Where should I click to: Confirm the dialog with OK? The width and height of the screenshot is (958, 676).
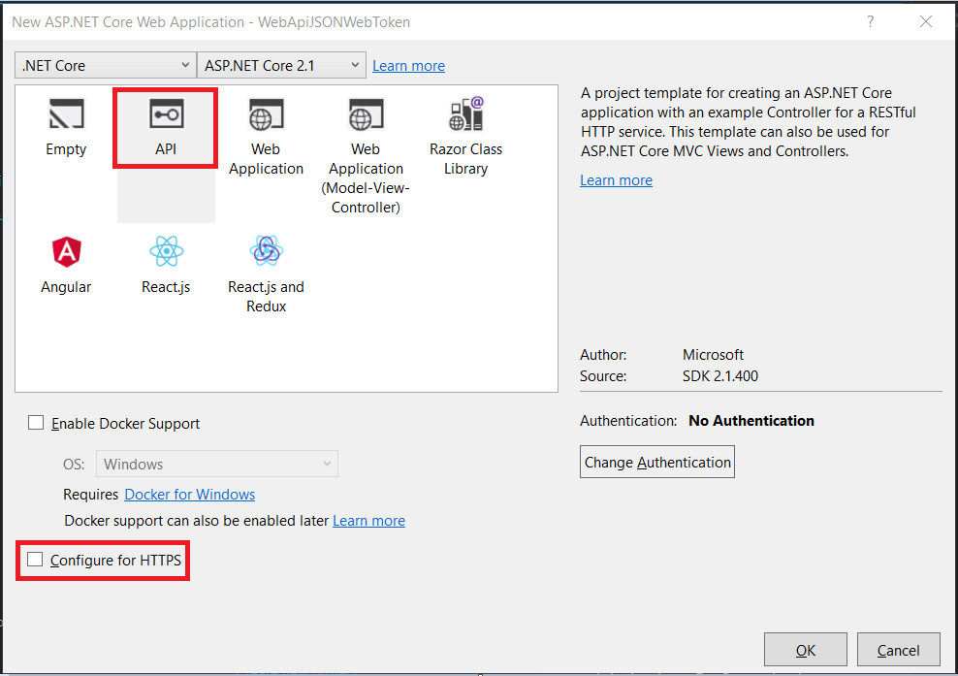click(805, 650)
